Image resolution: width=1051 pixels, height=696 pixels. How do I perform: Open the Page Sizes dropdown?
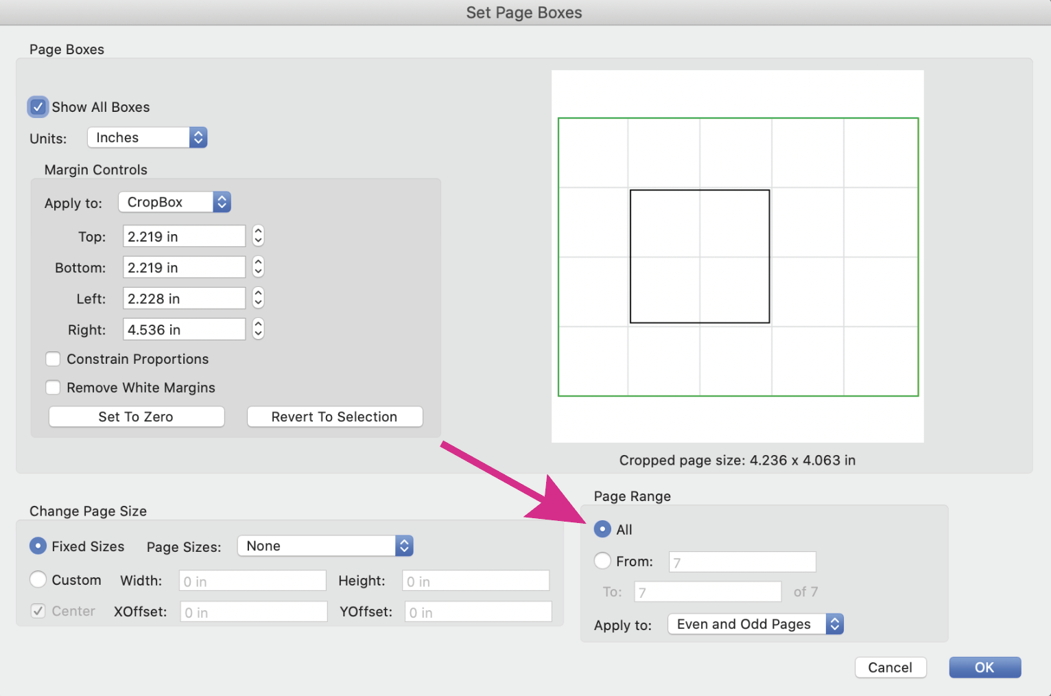[x=324, y=546]
